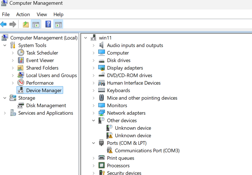Select the first Unknown device entry

coord(133,128)
